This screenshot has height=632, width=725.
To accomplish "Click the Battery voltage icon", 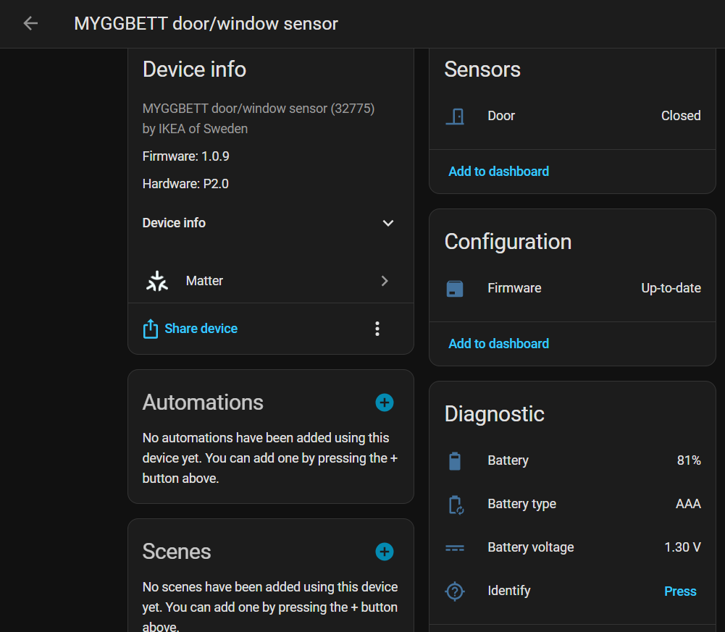I will [x=455, y=548].
